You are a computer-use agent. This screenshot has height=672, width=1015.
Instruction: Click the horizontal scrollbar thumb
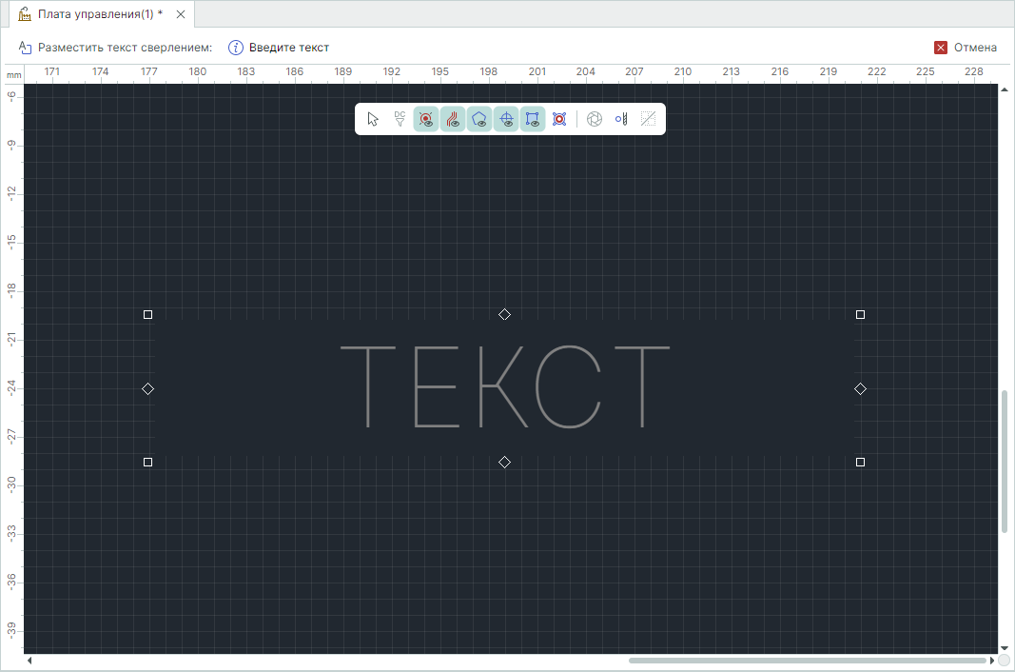coord(807,660)
